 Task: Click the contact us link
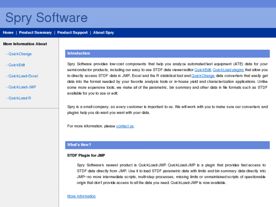pyautogui.click(x=125, y=126)
